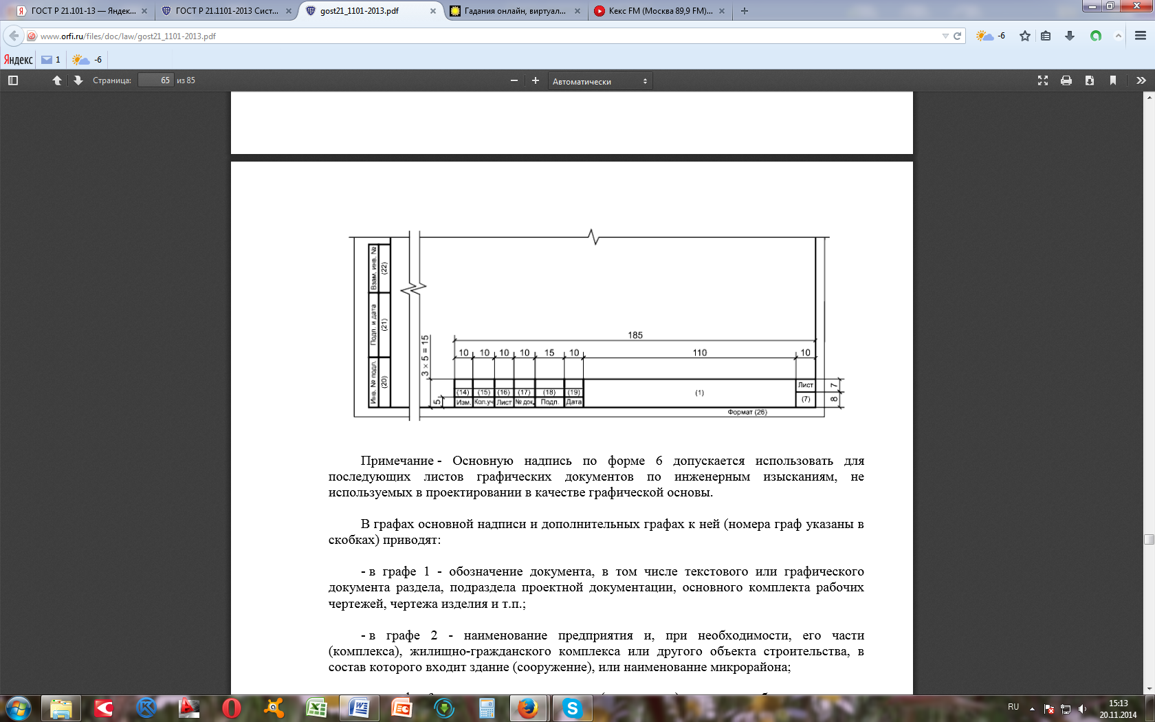Go to the next PDF page
The width and height of the screenshot is (1155, 722).
click(78, 80)
